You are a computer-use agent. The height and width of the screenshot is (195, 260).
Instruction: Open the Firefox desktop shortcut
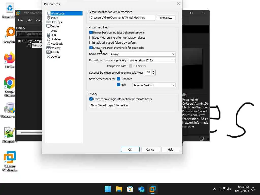[x=9, y=60]
